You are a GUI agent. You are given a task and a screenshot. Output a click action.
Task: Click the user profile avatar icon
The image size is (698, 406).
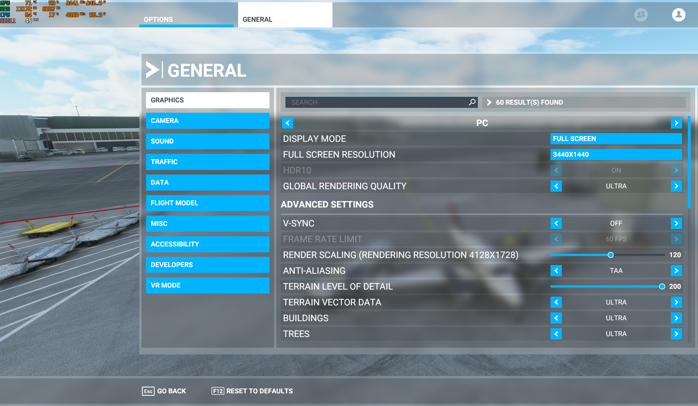[678, 15]
